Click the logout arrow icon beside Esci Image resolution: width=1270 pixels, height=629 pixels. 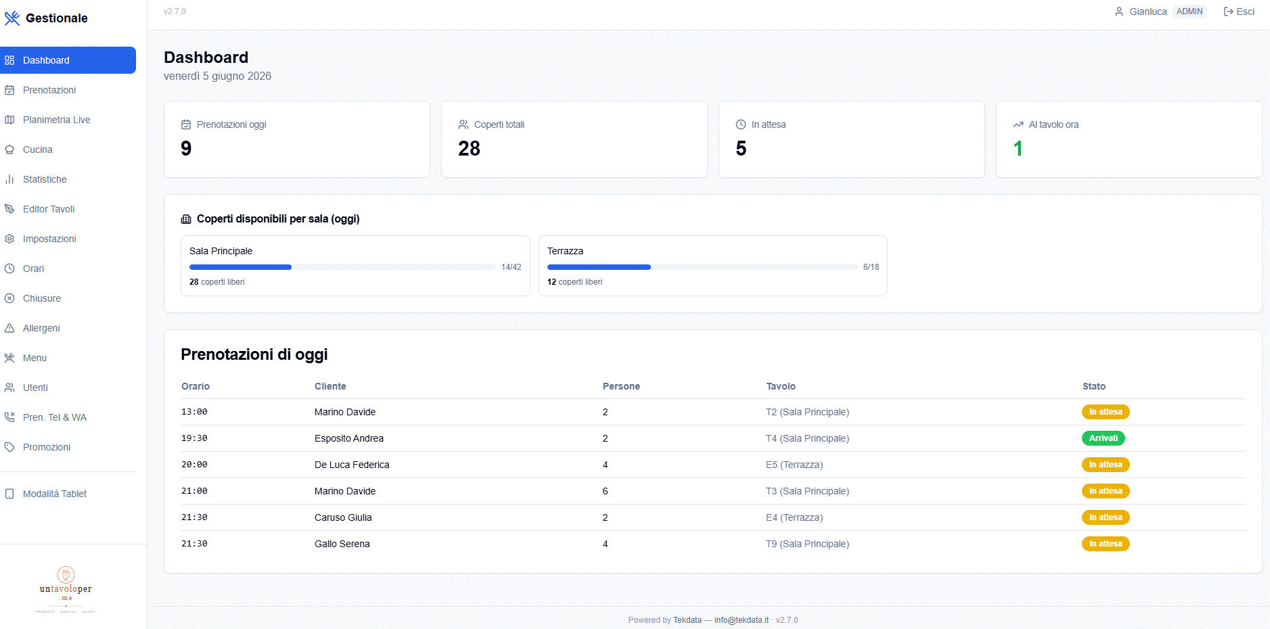[x=1229, y=11]
